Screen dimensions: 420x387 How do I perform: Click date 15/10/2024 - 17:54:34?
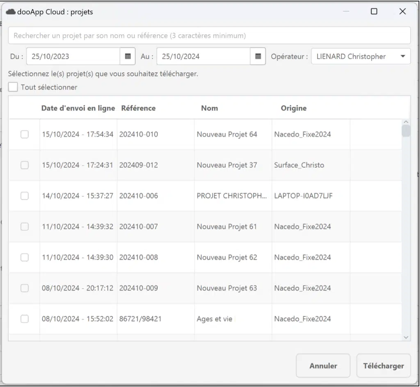(78, 134)
